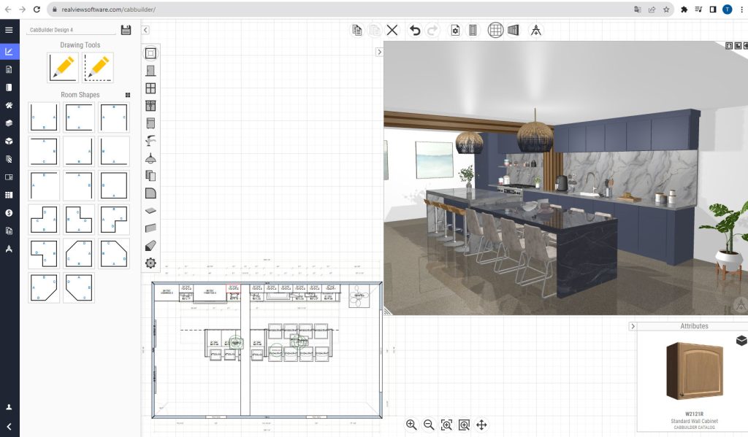Activate zoom-to-region magnifier tool
The image size is (748, 437).
pos(464,425)
